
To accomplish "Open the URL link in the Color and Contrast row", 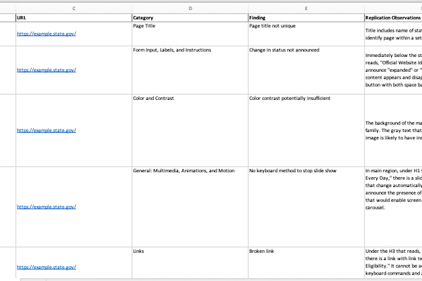I will point(46,131).
